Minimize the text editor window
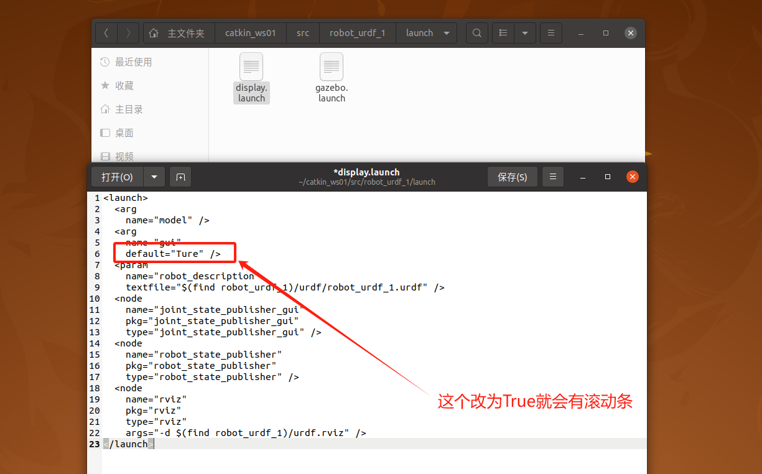This screenshot has height=474, width=762. 583,177
